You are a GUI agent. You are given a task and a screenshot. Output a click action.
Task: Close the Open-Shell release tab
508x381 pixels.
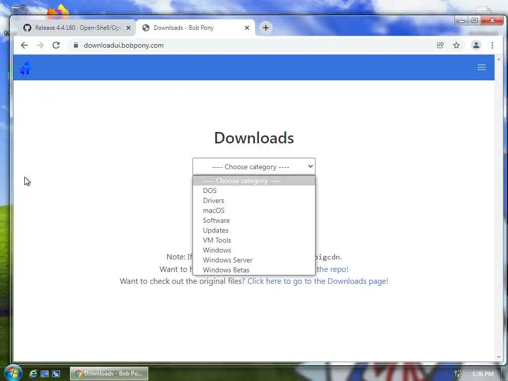[x=128, y=28]
